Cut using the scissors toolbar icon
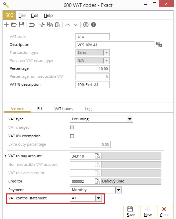Image resolution: width=176 pixels, height=219 pixels. tap(42, 25)
